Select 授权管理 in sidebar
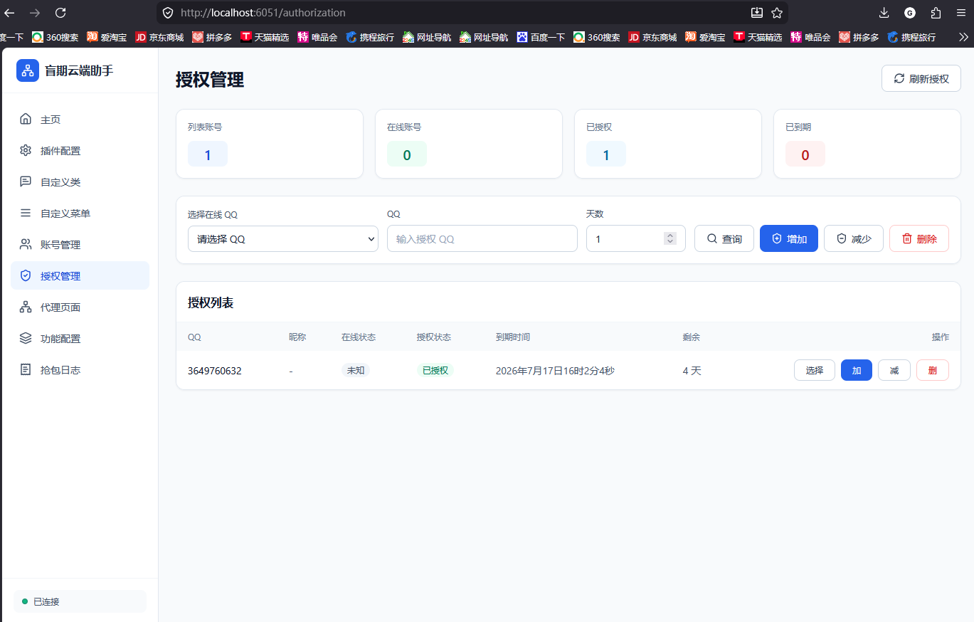Screen dimensions: 974x622 click(x=80, y=275)
